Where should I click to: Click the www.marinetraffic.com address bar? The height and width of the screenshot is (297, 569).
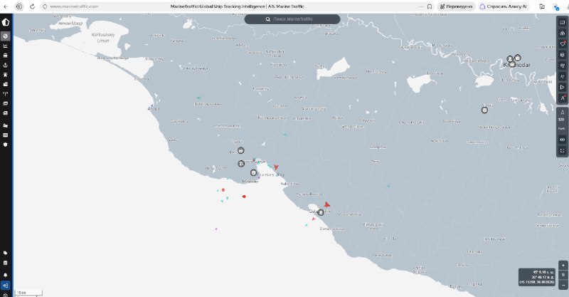74,6
